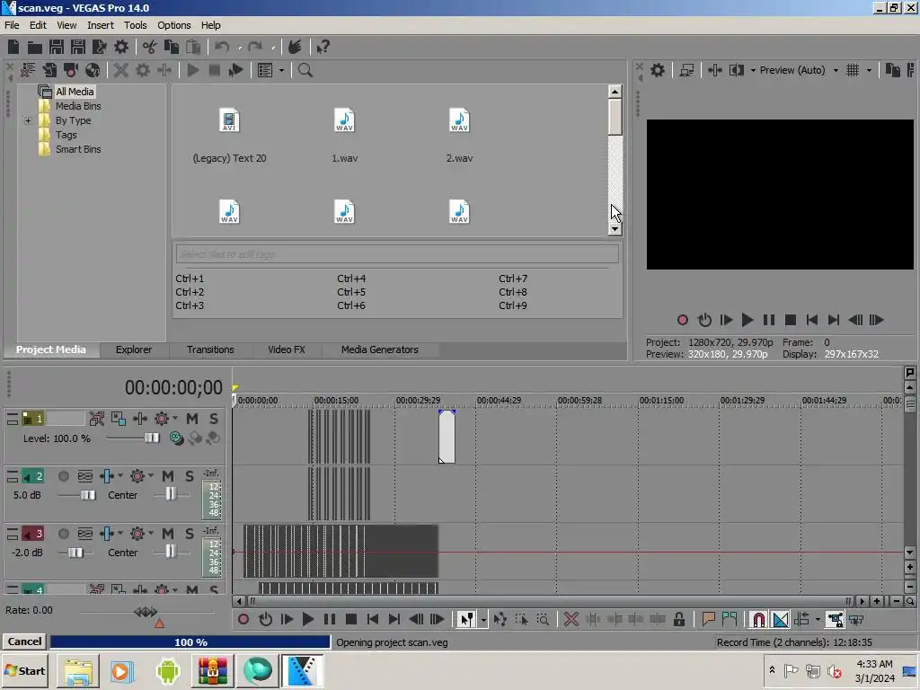Click the Undo arrow icon

pos(221,47)
